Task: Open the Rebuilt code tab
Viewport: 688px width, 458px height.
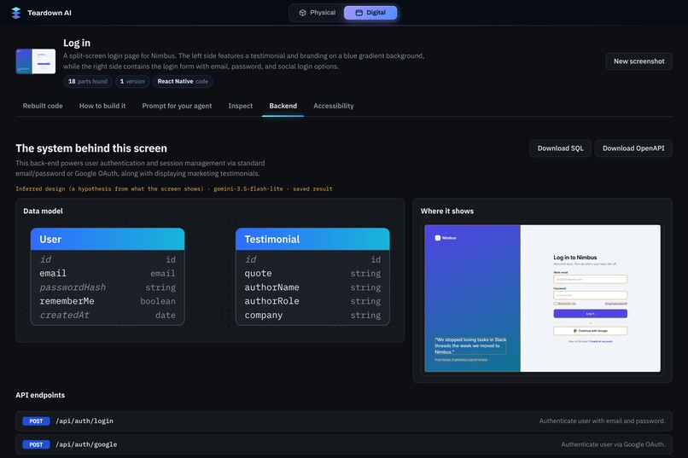Action: coord(43,106)
